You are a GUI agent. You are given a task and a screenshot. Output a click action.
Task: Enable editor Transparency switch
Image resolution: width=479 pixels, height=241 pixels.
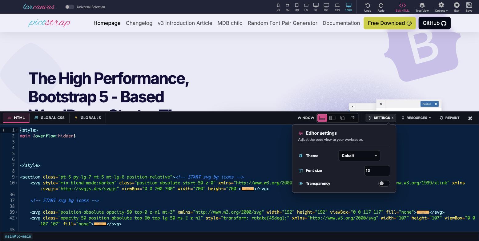pyautogui.click(x=384, y=183)
